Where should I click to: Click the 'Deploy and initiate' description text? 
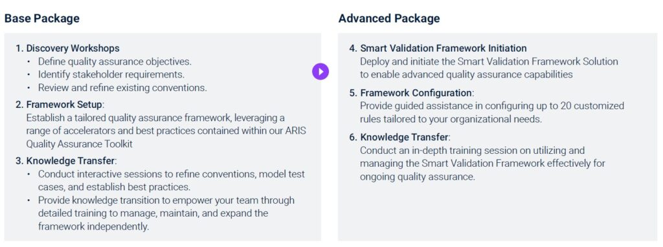[x=489, y=68]
